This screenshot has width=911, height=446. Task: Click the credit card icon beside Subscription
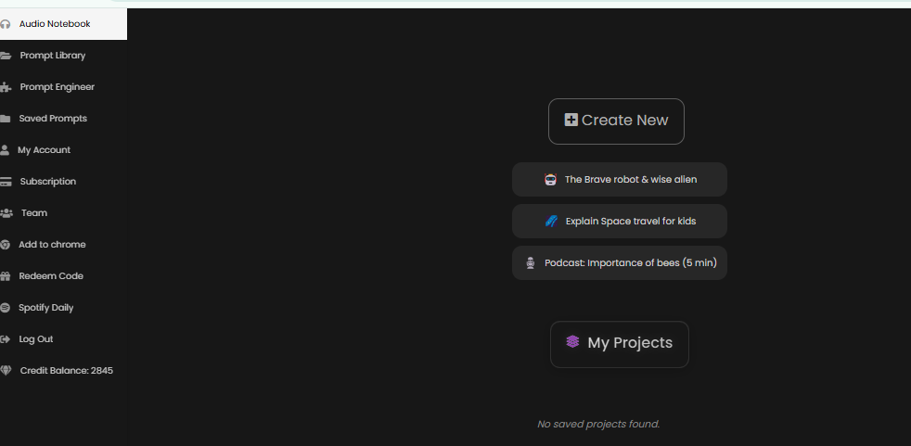[6, 182]
